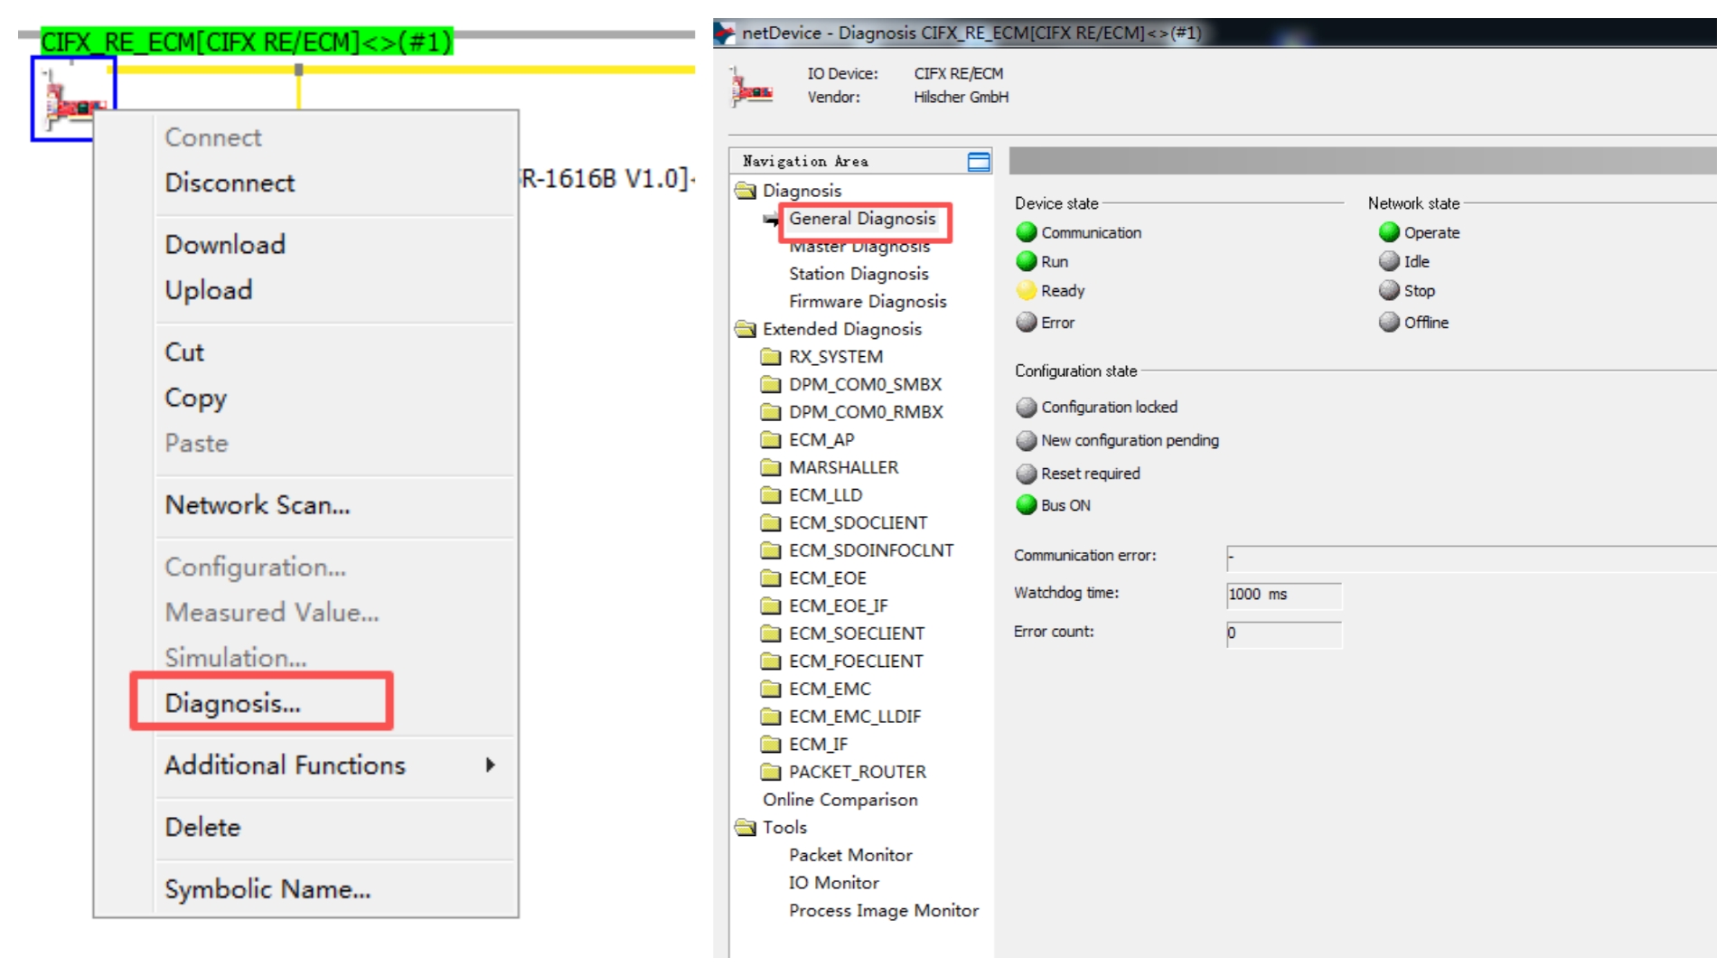Screen dimensions: 1735x976
Task: Click the Watchdog time field
Action: [1284, 595]
